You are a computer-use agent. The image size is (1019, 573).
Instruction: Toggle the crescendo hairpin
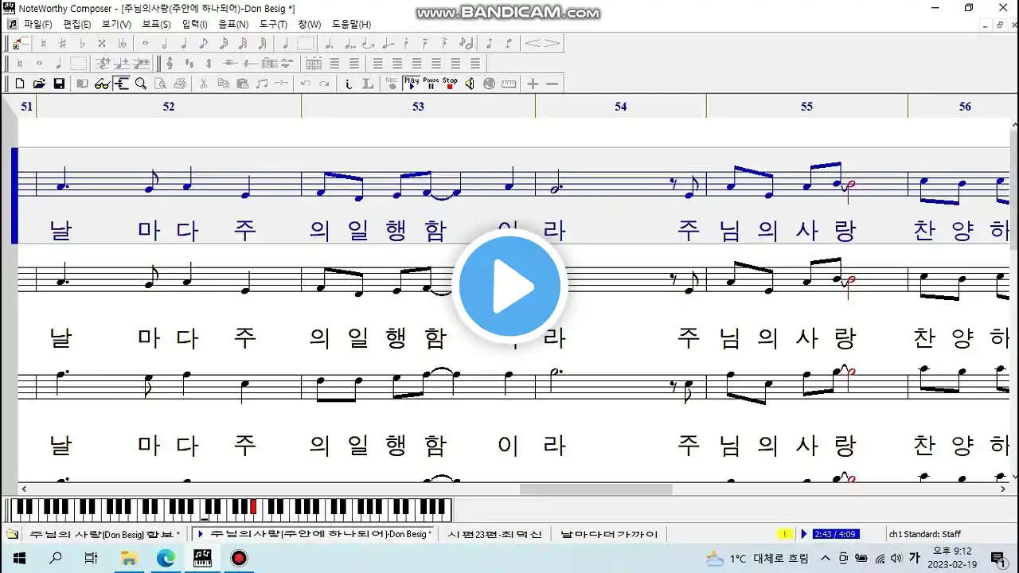(x=533, y=43)
